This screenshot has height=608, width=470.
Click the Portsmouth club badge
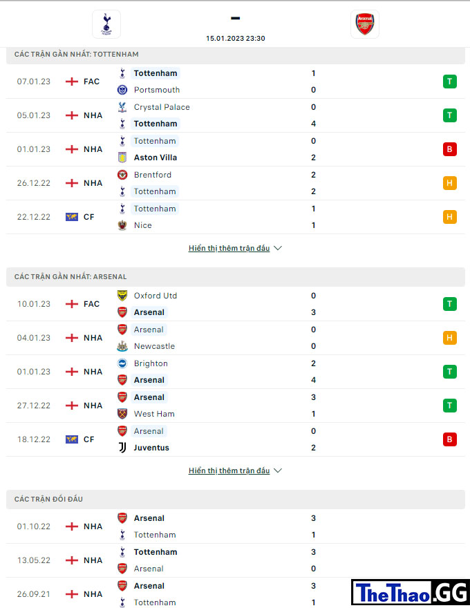click(122, 90)
